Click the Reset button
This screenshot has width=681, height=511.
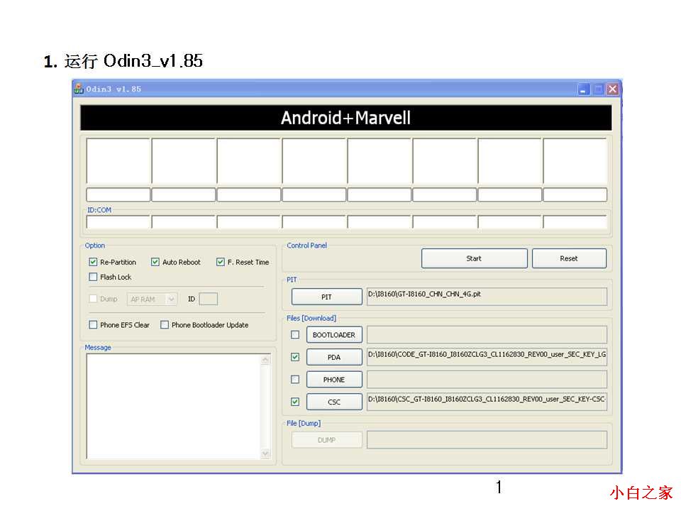coord(569,258)
